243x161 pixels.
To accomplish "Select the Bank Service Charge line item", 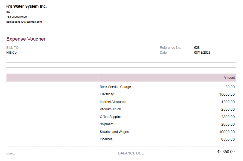I will pyautogui.click(x=115, y=87).
